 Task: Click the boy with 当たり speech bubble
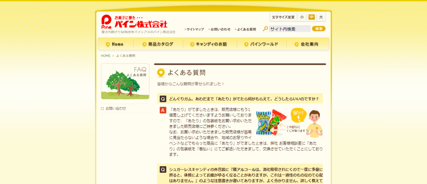click(307, 122)
